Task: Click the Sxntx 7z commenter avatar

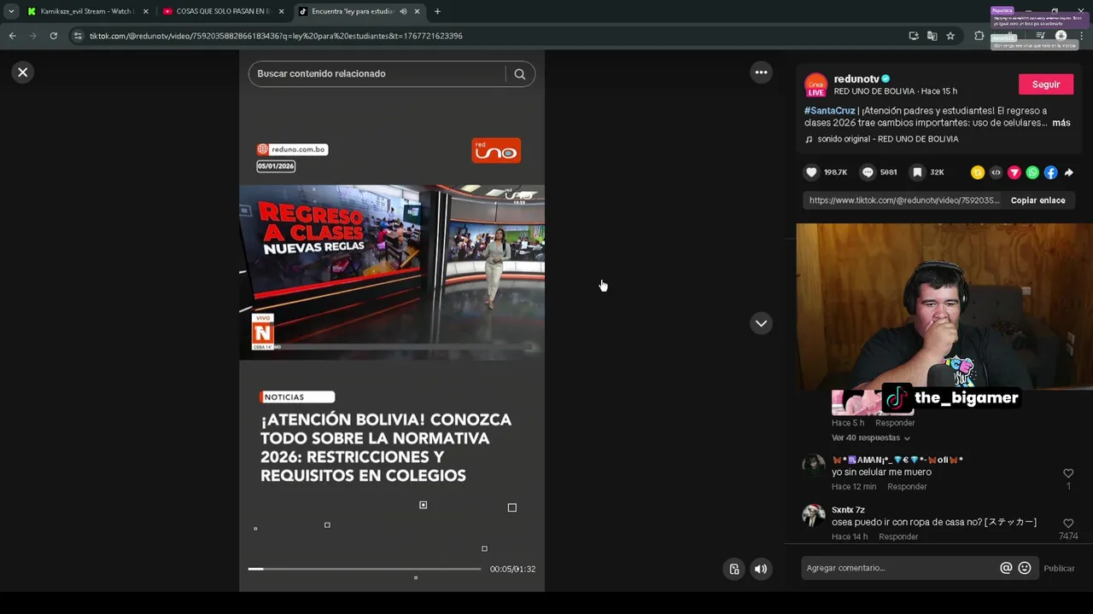Action: 814,516
